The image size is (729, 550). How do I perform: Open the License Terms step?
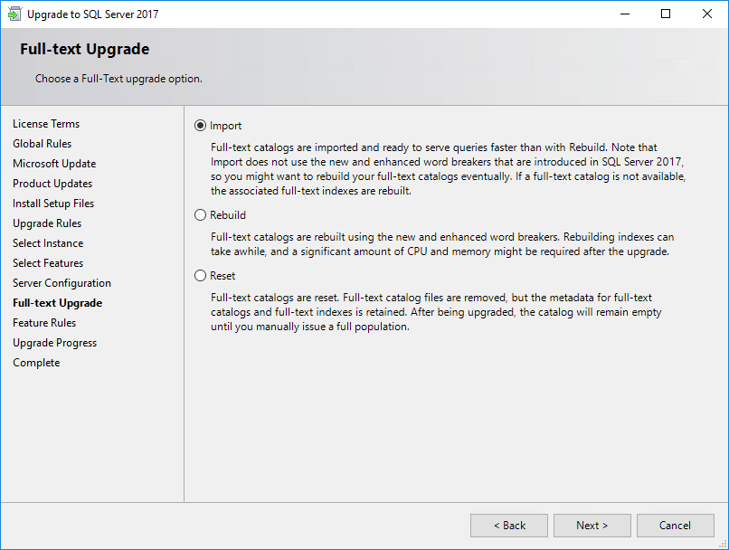[x=46, y=124]
